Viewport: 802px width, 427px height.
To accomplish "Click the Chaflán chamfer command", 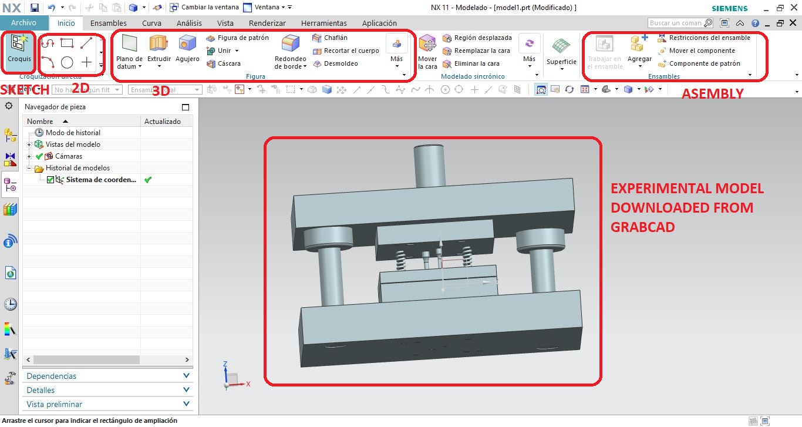I will pyautogui.click(x=330, y=38).
